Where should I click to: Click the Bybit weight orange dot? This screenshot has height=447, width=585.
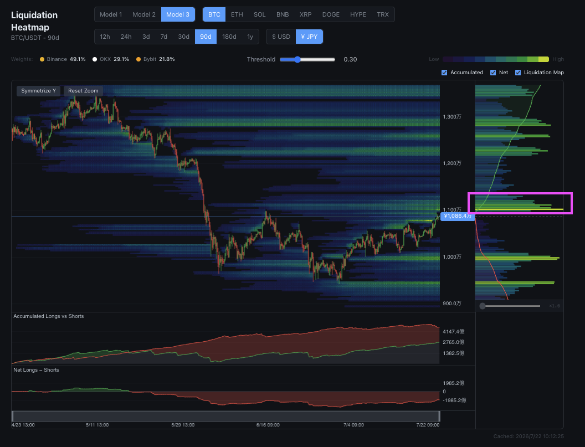[x=138, y=59]
